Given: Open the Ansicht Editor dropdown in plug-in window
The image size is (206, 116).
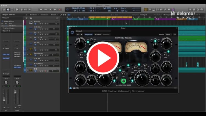Looking at the screenshot, I should click(x=168, y=34).
